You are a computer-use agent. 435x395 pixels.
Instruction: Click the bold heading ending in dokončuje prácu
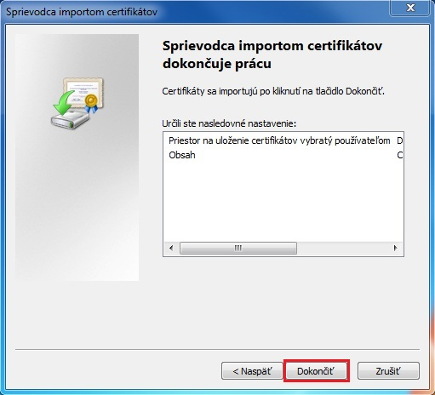coord(272,54)
